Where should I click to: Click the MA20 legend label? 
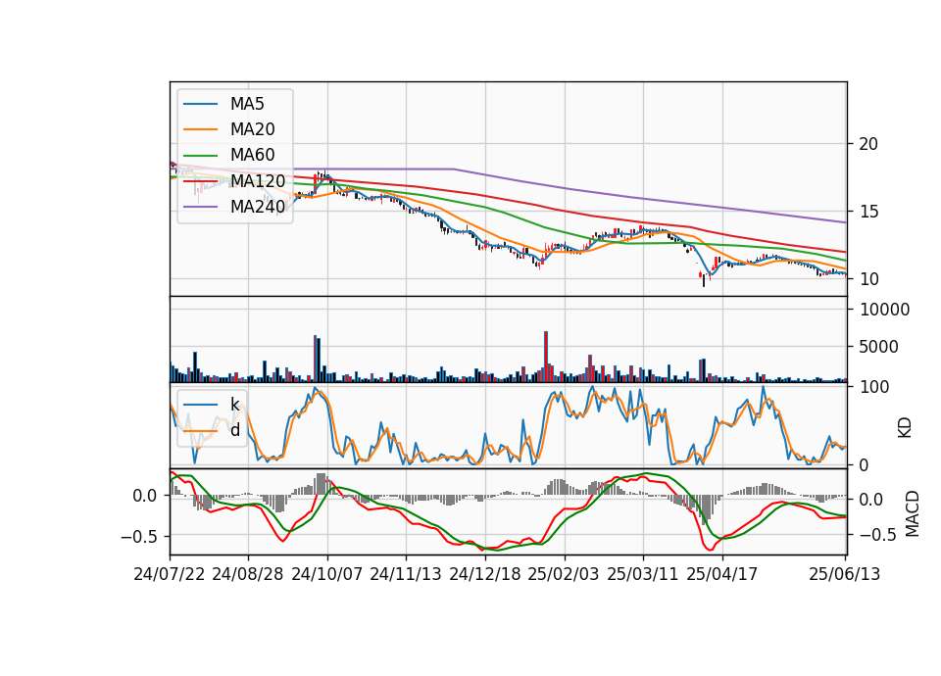click(252, 129)
